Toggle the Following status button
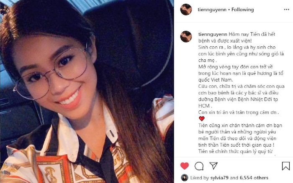The height and width of the screenshot is (183, 293). (x=242, y=10)
